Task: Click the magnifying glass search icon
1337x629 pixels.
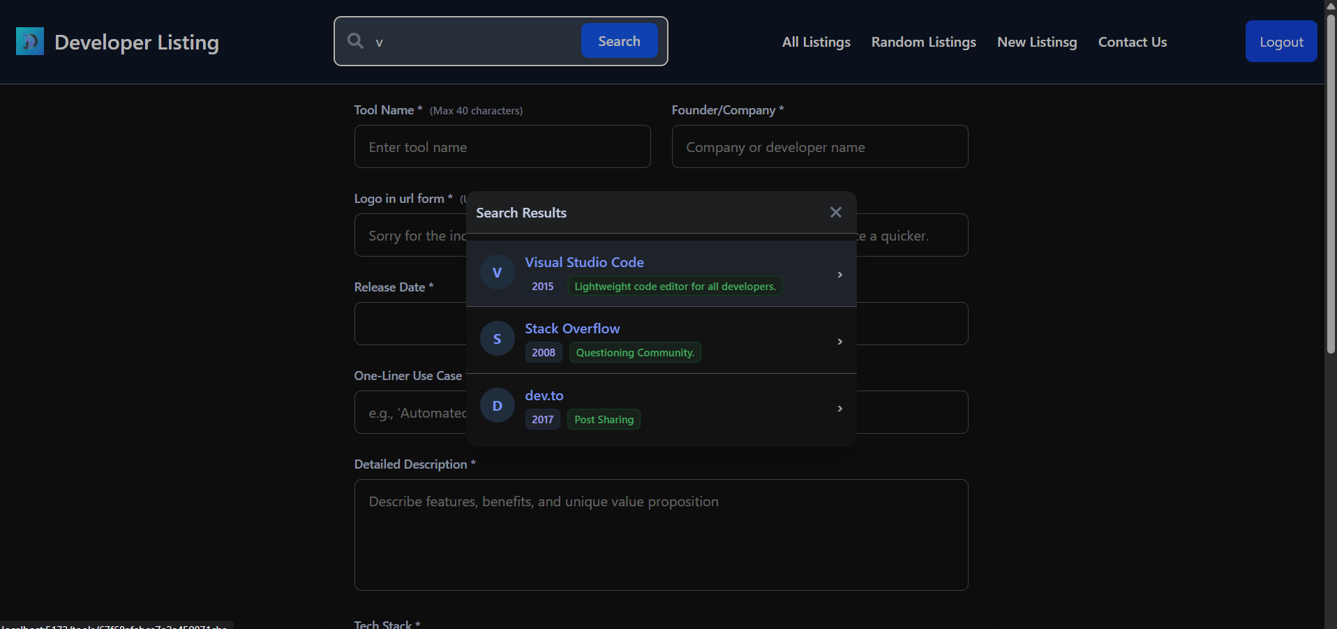Action: pyautogui.click(x=355, y=41)
